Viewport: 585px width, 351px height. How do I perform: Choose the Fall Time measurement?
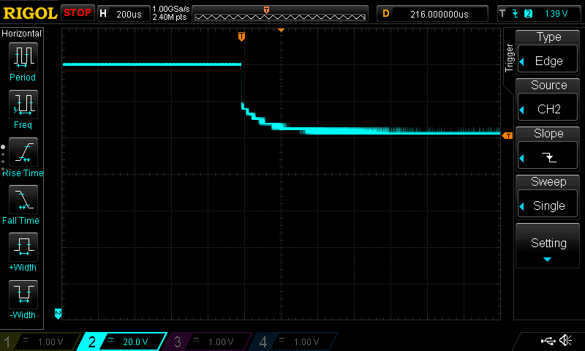point(23,204)
